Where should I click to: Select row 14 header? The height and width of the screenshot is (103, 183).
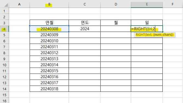4,89
